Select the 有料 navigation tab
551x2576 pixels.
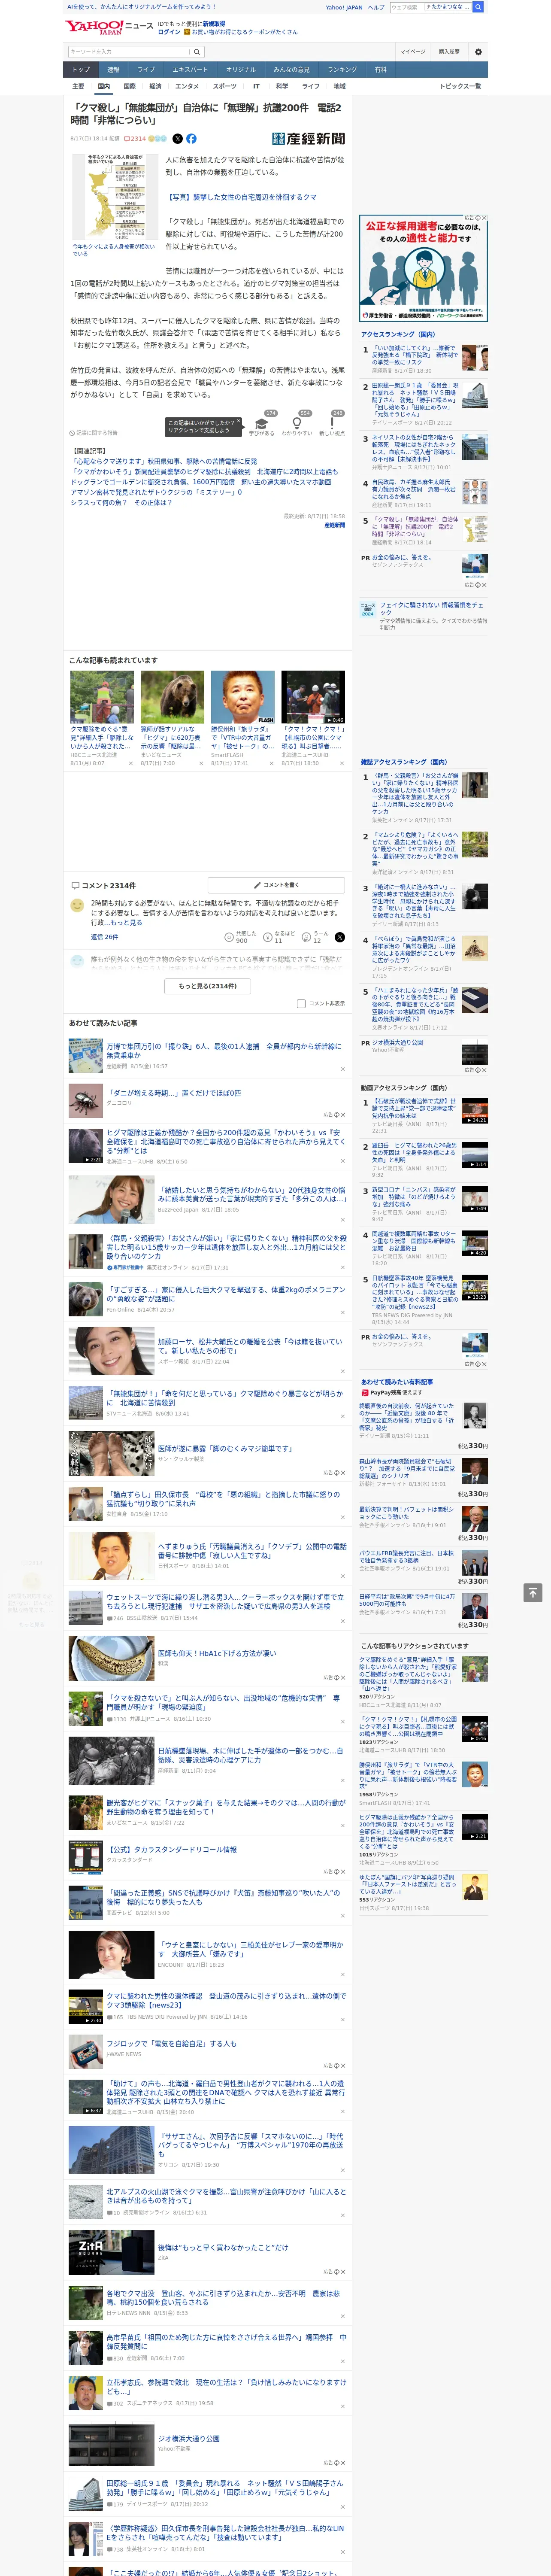[381, 70]
